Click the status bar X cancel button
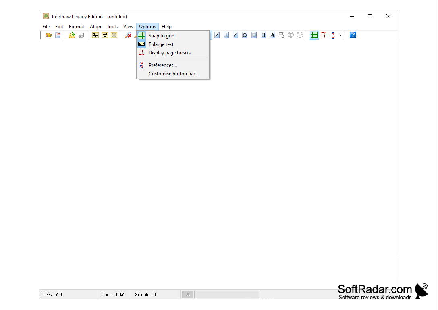The image size is (438, 310). (x=188, y=294)
